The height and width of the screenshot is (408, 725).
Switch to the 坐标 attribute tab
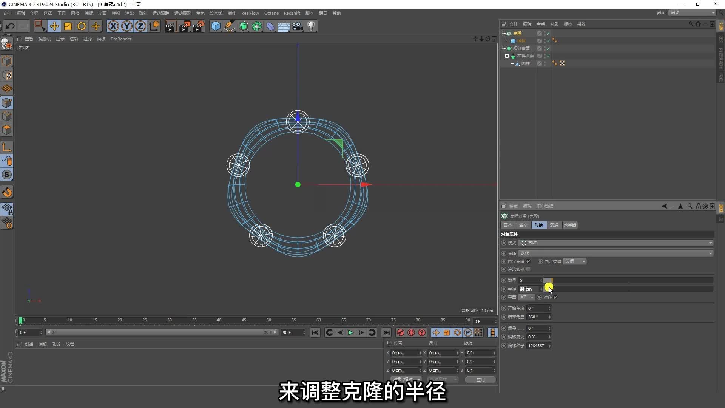tap(523, 225)
